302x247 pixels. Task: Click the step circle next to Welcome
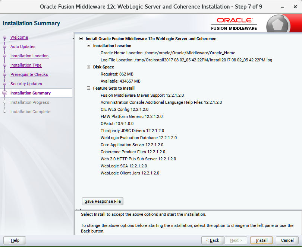click(4, 37)
